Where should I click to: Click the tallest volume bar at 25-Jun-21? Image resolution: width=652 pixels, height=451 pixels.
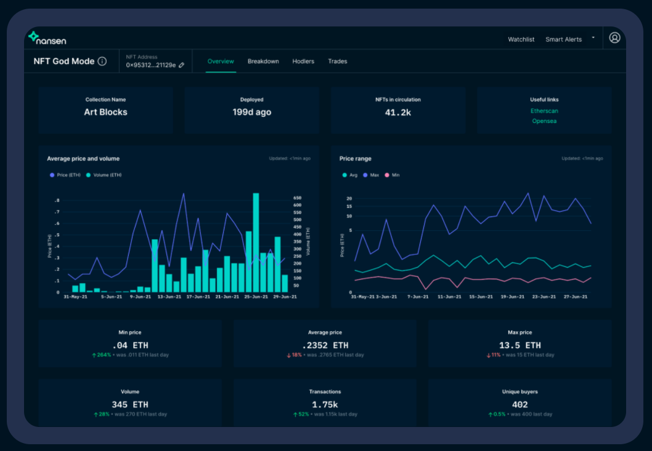coord(256,242)
